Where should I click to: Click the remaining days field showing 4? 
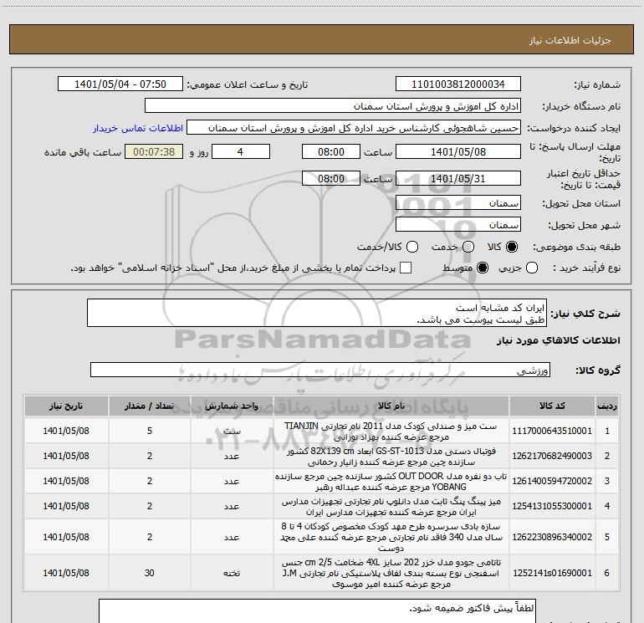[241, 152]
